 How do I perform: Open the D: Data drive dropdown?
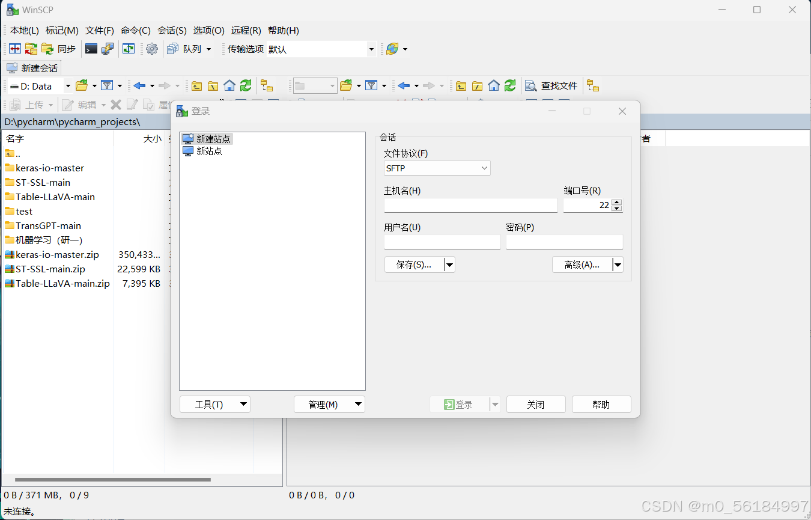pos(67,86)
